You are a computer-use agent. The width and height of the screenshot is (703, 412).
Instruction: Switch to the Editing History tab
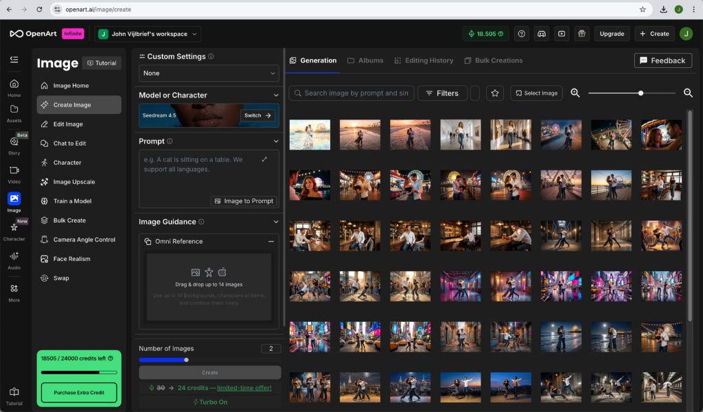pyautogui.click(x=424, y=60)
